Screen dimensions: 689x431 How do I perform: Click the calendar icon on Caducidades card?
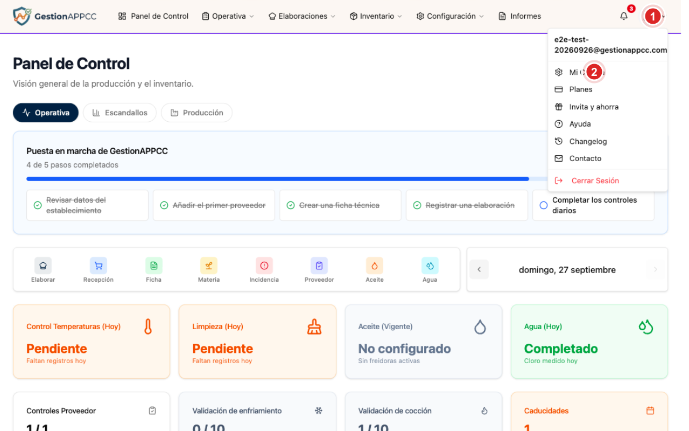pyautogui.click(x=650, y=411)
